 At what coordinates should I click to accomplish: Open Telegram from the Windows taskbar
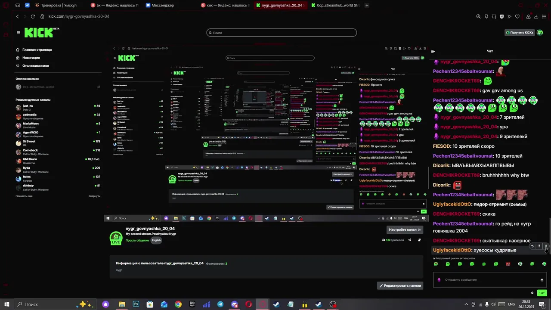pos(220,304)
